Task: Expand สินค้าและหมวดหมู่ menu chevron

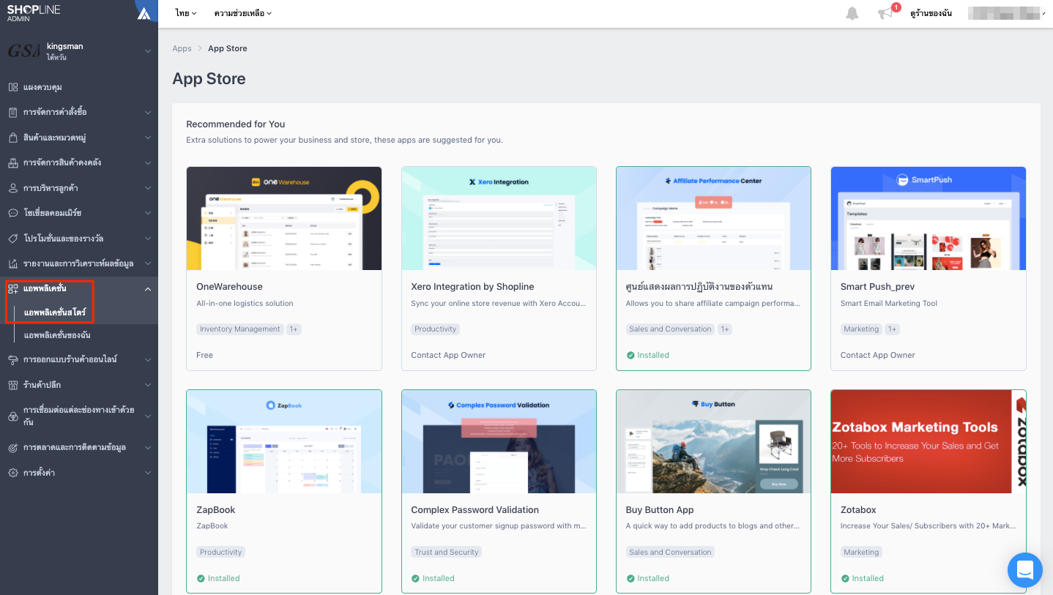Action: [148, 138]
